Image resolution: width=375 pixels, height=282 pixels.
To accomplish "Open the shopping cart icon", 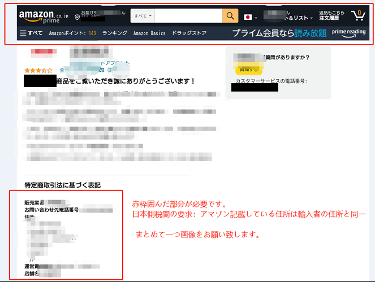I will point(357,15).
